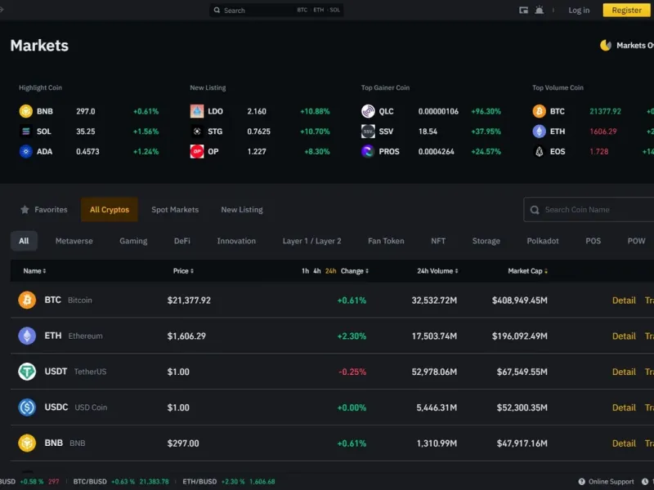The width and height of the screenshot is (654, 490).
Task: Click the Favorites star icon
Action: pos(25,209)
